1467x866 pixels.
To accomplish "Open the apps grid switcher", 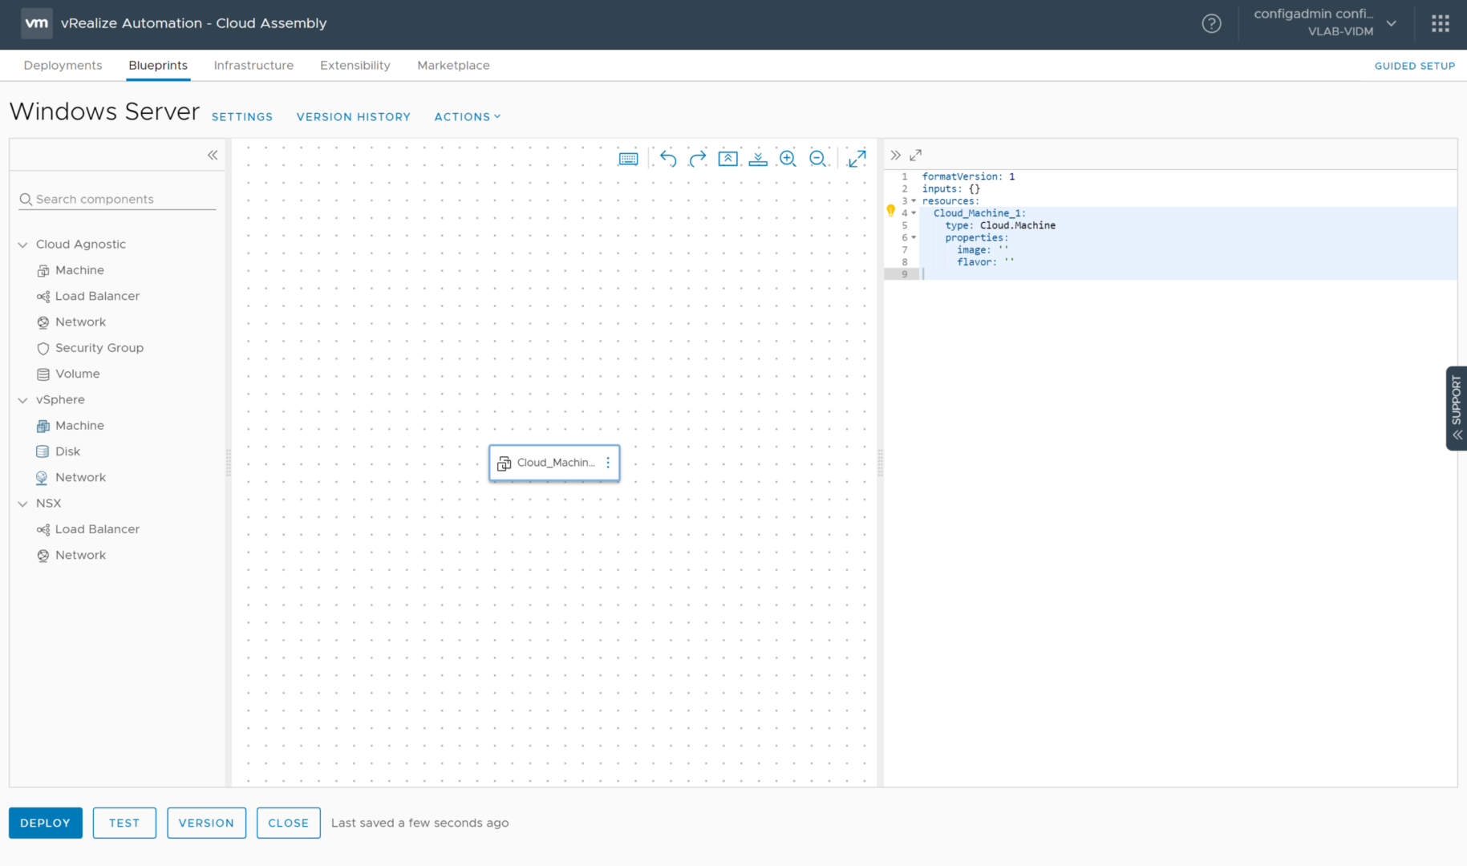I will coord(1440,24).
